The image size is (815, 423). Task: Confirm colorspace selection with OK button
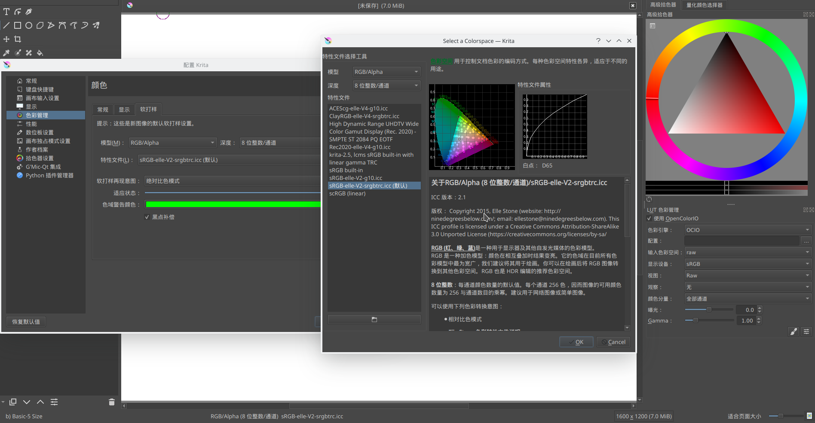(576, 342)
